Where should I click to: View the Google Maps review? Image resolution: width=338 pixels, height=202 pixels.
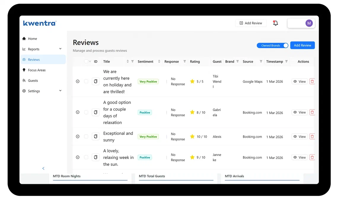click(300, 81)
